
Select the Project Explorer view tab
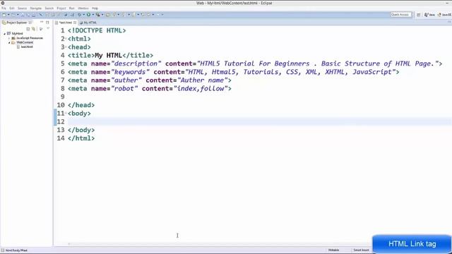click(x=17, y=23)
